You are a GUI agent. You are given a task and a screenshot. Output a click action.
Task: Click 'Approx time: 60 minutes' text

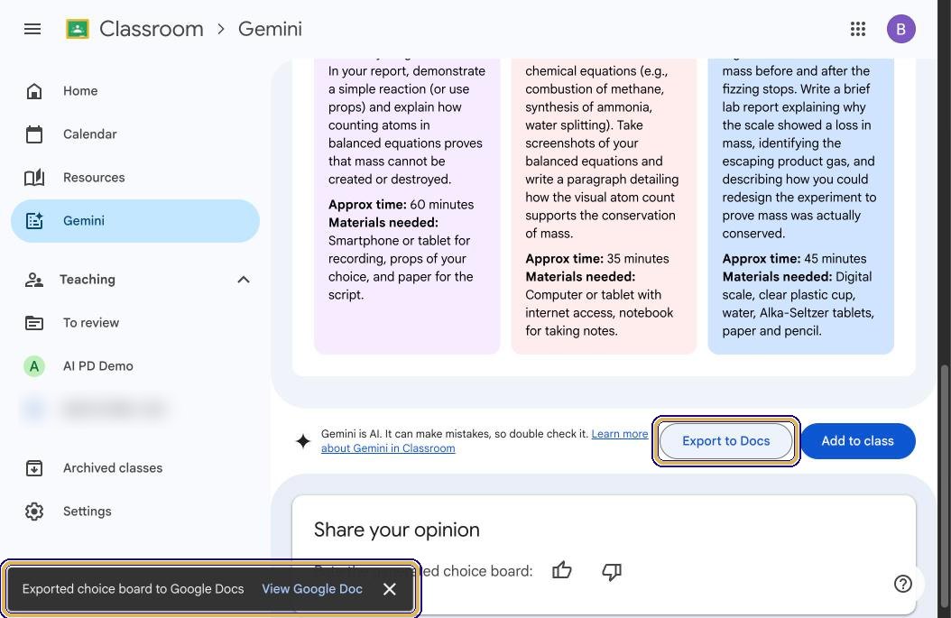pos(401,205)
